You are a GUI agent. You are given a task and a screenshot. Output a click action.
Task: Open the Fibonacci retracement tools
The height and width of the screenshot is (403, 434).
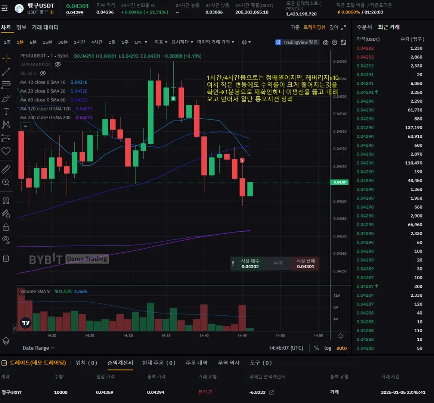click(6, 85)
